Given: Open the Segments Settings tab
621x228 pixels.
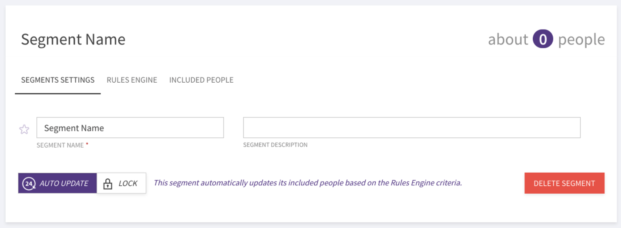Looking at the screenshot, I should pos(58,80).
